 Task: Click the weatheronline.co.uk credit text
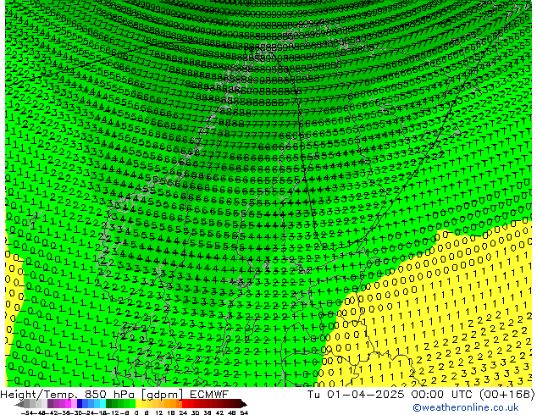tap(466, 407)
